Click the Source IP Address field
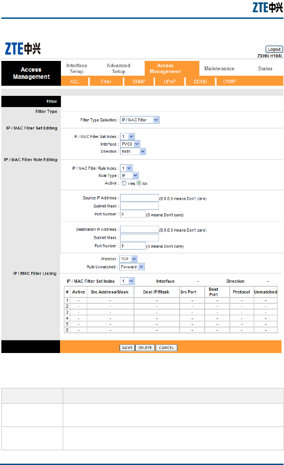This screenshot has height=465, width=284. pos(139,198)
